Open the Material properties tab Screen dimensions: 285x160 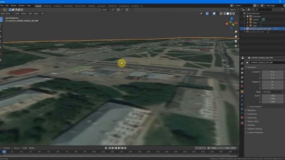click(242, 117)
